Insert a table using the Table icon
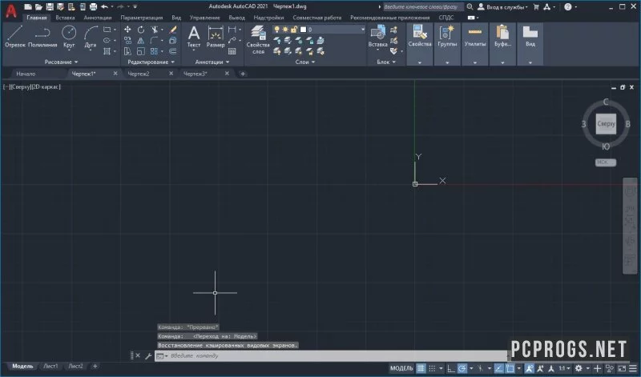641x377 pixels. point(232,51)
